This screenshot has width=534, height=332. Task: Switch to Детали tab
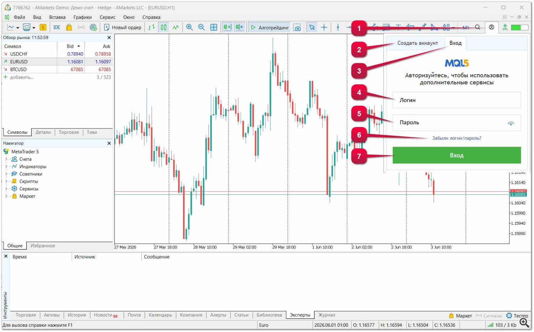pyautogui.click(x=43, y=132)
